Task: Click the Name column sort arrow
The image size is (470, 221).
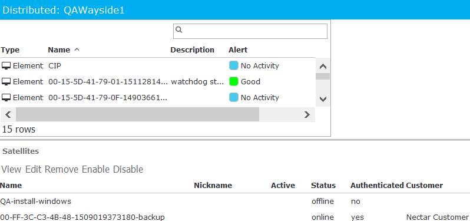Action: tap(77, 50)
